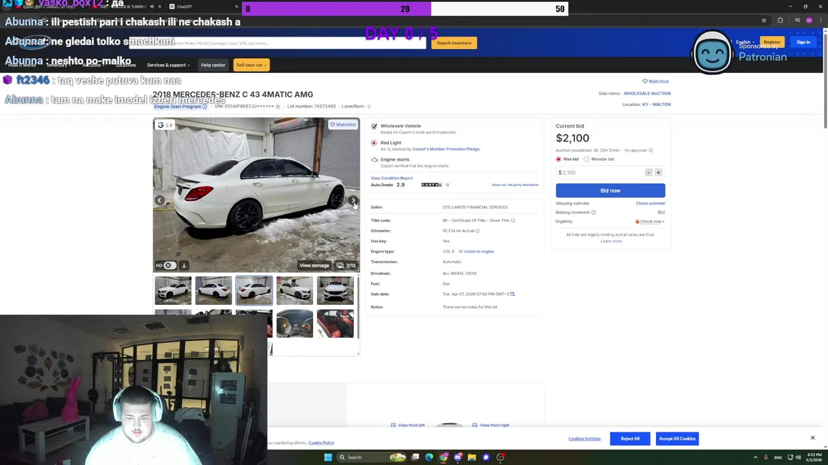The height and width of the screenshot is (465, 828).
Task: Open Engine Start Program info icon
Action: point(204,107)
